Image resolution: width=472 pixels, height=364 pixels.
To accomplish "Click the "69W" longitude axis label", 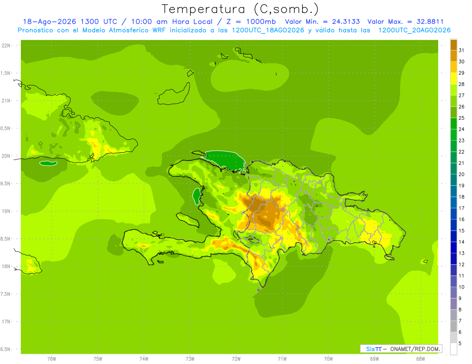I will coord(374,359).
